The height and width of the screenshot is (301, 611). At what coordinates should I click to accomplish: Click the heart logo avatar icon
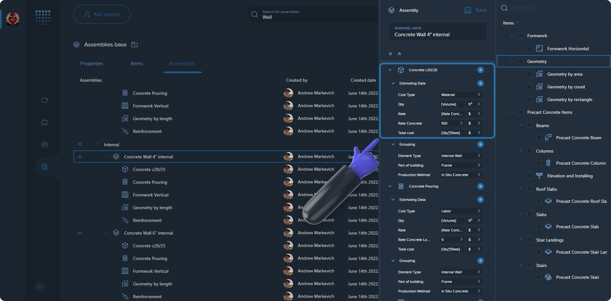point(13,19)
